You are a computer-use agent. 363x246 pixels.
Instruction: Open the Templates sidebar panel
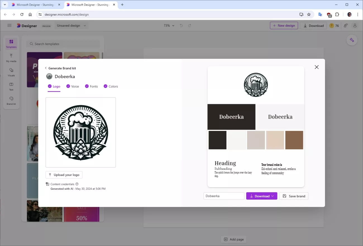pos(11,43)
